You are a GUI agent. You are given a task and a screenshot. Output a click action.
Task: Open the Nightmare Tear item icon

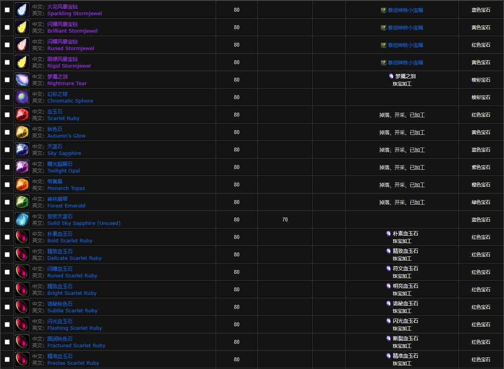click(x=22, y=80)
